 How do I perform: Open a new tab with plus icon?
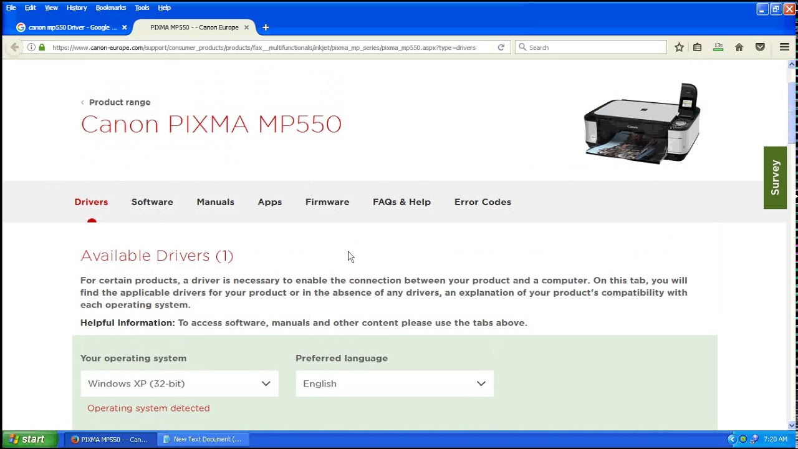pyautogui.click(x=266, y=27)
